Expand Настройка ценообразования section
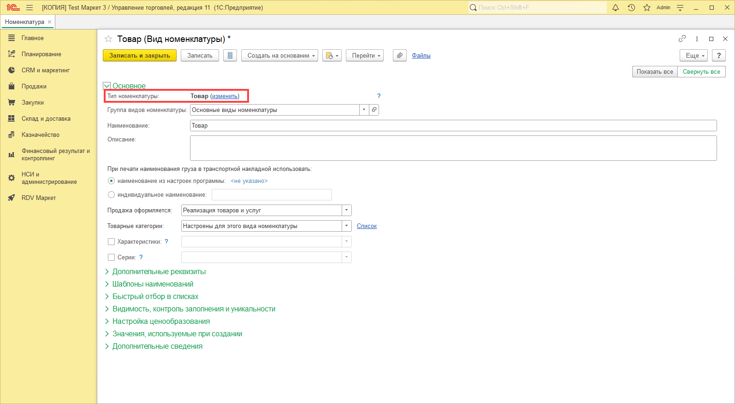The image size is (735, 404). pos(160,322)
